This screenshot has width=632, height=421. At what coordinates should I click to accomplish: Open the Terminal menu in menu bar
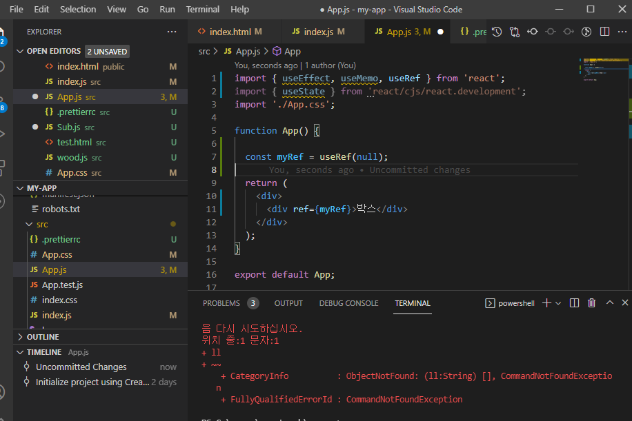203,10
